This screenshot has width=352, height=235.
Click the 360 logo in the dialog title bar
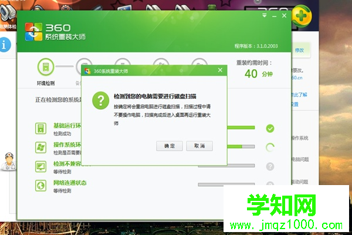87,71
